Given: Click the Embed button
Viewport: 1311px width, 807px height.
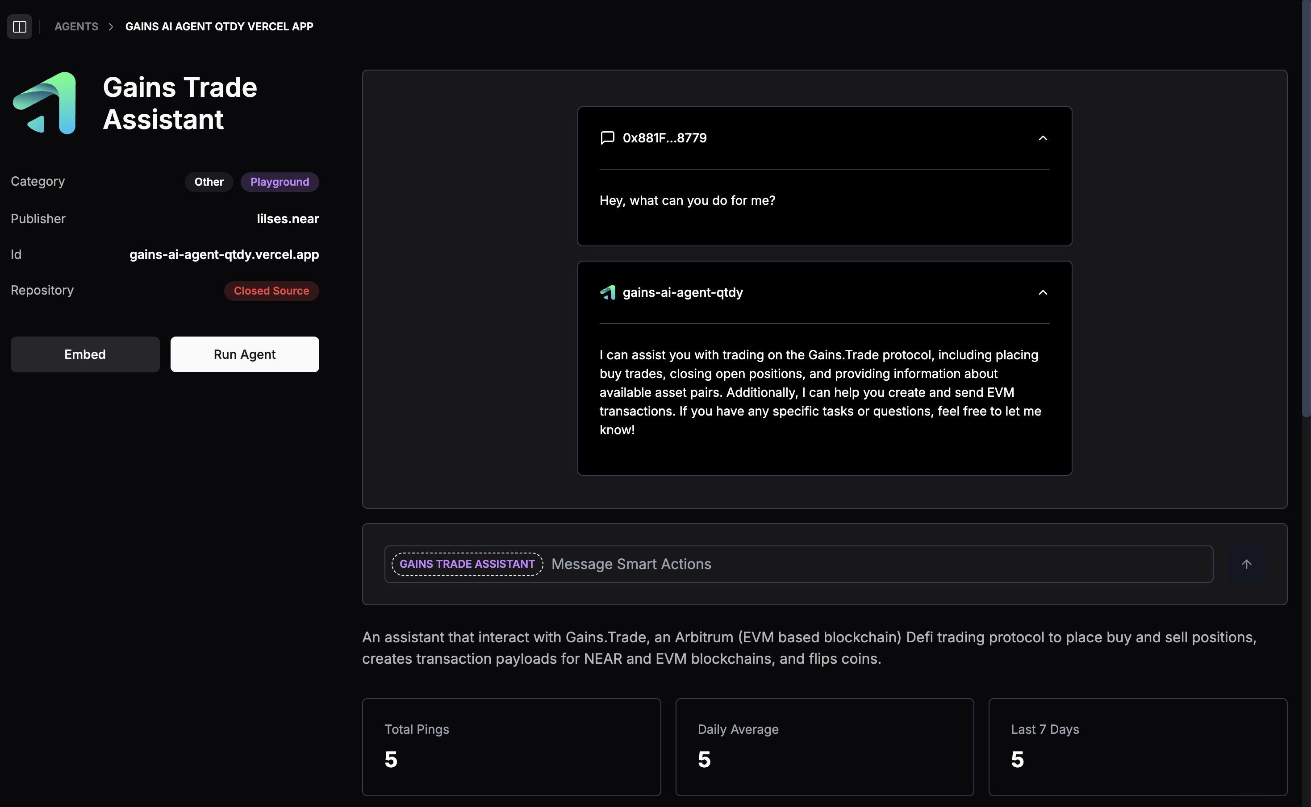Looking at the screenshot, I should point(85,354).
